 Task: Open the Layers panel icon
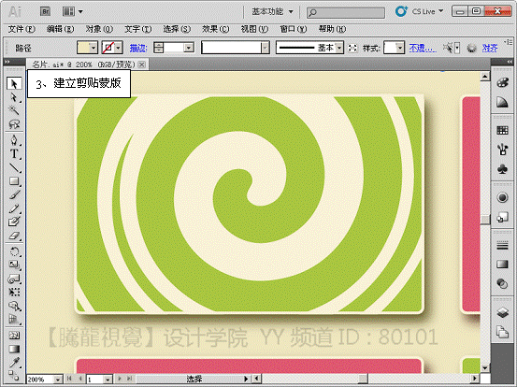pos(502,312)
